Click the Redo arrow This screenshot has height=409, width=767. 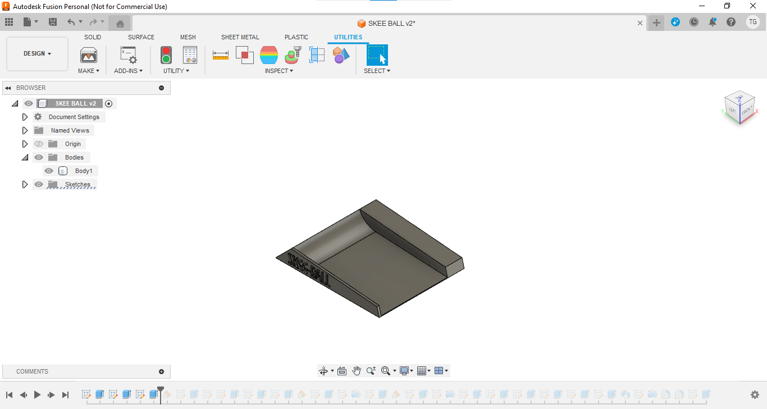pos(93,22)
